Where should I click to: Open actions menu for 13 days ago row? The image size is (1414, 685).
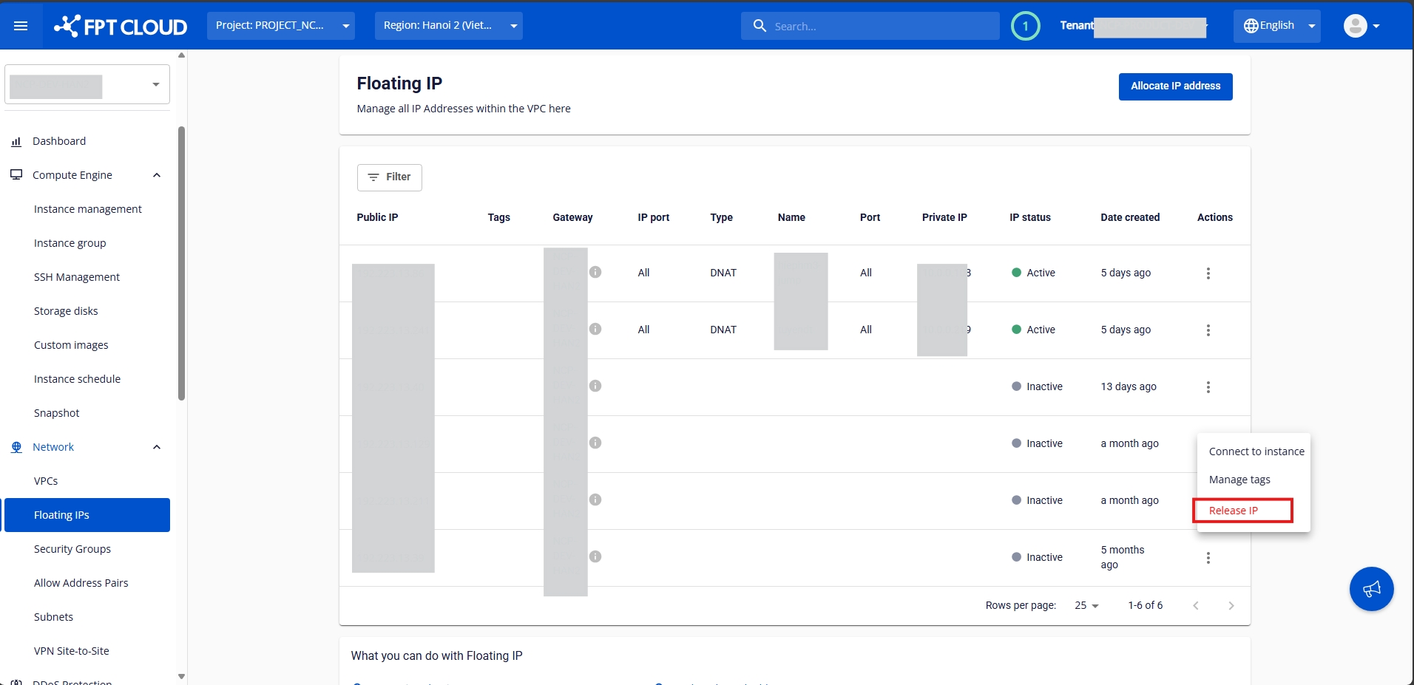click(1208, 387)
